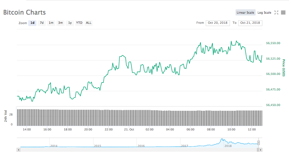Edit the From date field Oct 20, 2018
Screen dimensions: 289x153
(x=218, y=23)
